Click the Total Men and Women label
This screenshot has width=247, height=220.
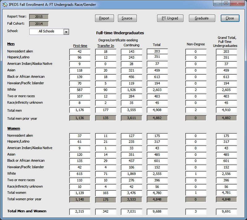pyautogui.click(x=27, y=211)
